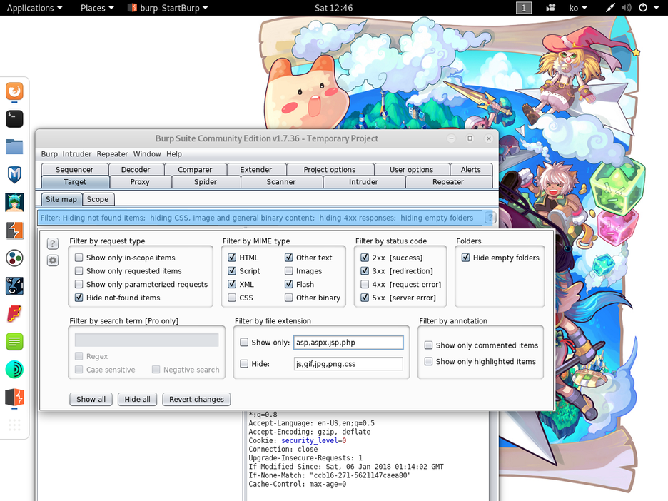Click the volume speaker icon in top bar
The height and width of the screenshot is (501, 668).
pos(627,8)
